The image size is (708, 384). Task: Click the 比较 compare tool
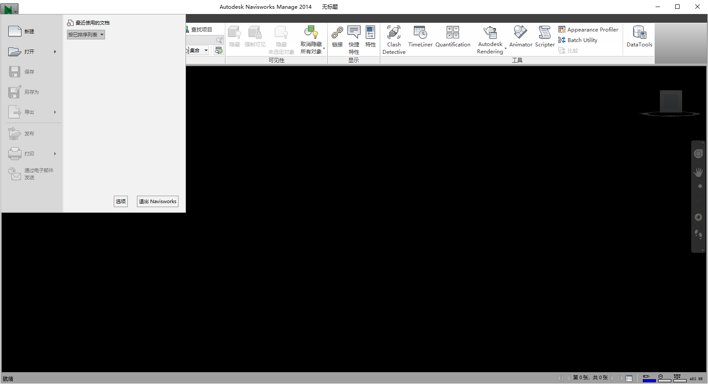point(568,51)
